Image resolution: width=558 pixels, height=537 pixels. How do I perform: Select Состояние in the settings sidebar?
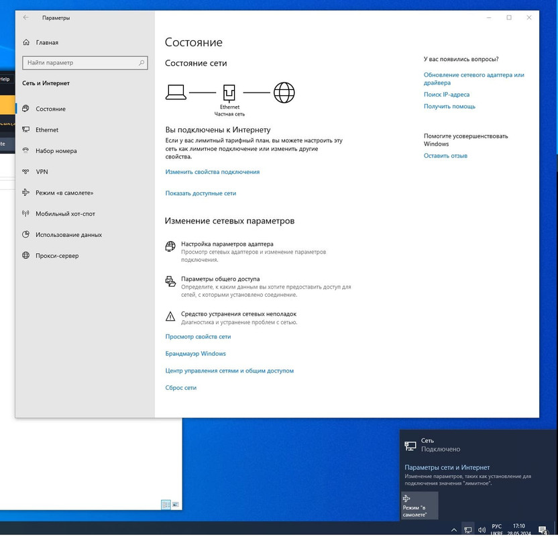85,109
